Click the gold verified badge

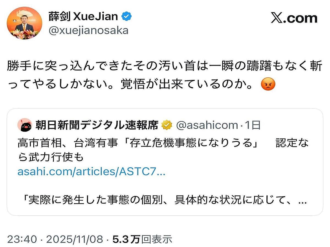pyautogui.click(x=166, y=125)
